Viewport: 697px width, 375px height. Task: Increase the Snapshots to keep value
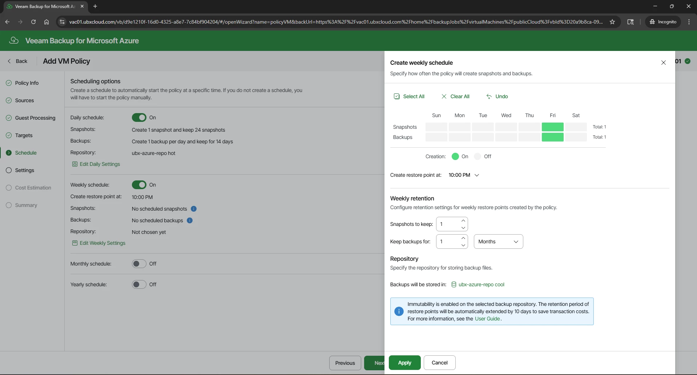point(463,221)
